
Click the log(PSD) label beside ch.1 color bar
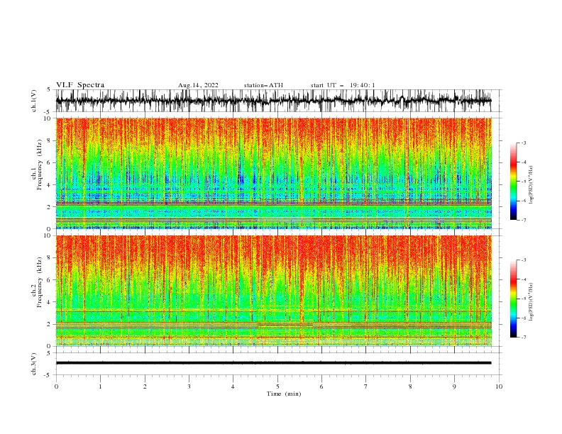(x=531, y=185)
